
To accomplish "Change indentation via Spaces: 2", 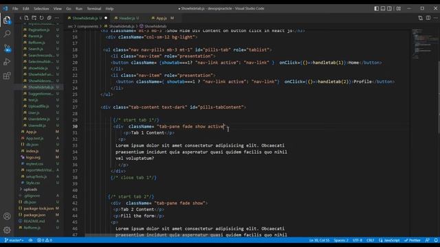I will click(x=341, y=240).
